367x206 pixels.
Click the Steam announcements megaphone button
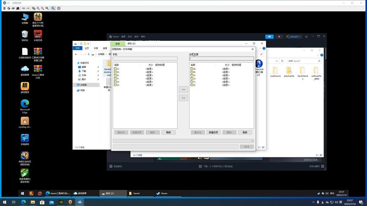point(270,37)
